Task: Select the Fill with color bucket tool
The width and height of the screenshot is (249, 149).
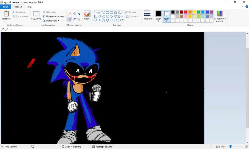Action: pos(74,14)
